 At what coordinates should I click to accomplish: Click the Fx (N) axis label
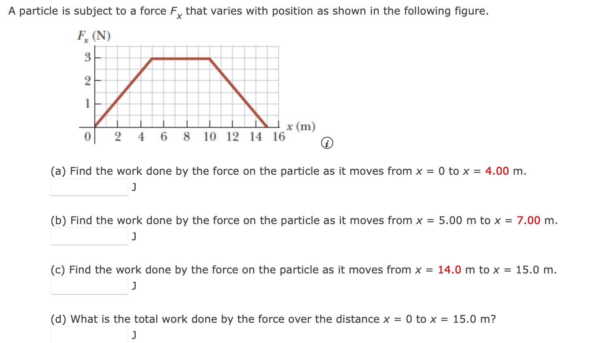(93, 35)
